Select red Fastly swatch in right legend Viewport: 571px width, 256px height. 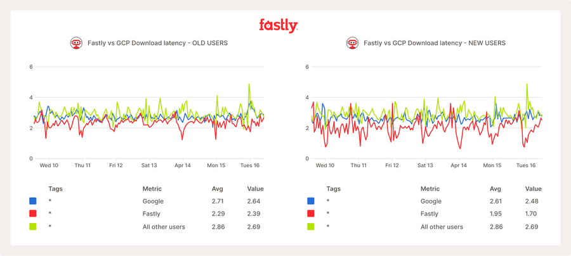311,214
